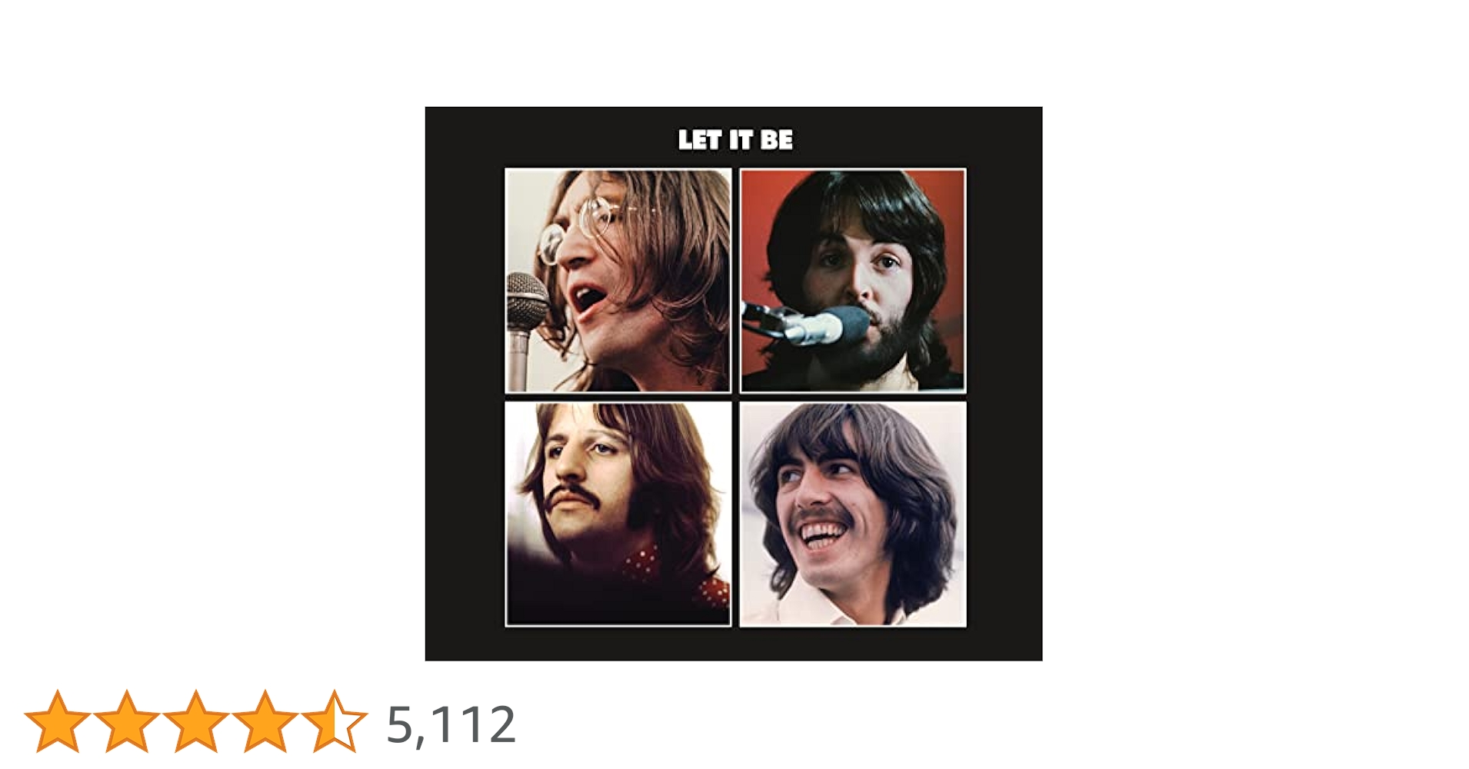Select the second orange rating star
The height and width of the screenshot is (769, 1469).
click(x=127, y=721)
